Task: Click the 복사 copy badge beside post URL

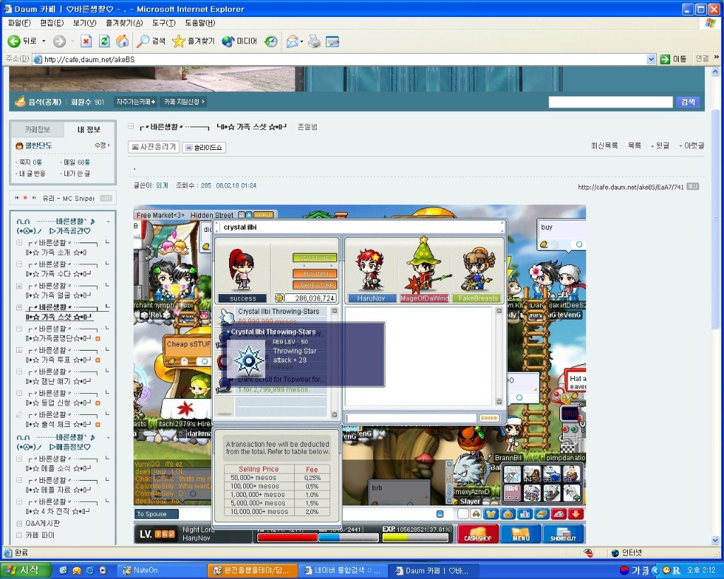Action: (693, 187)
